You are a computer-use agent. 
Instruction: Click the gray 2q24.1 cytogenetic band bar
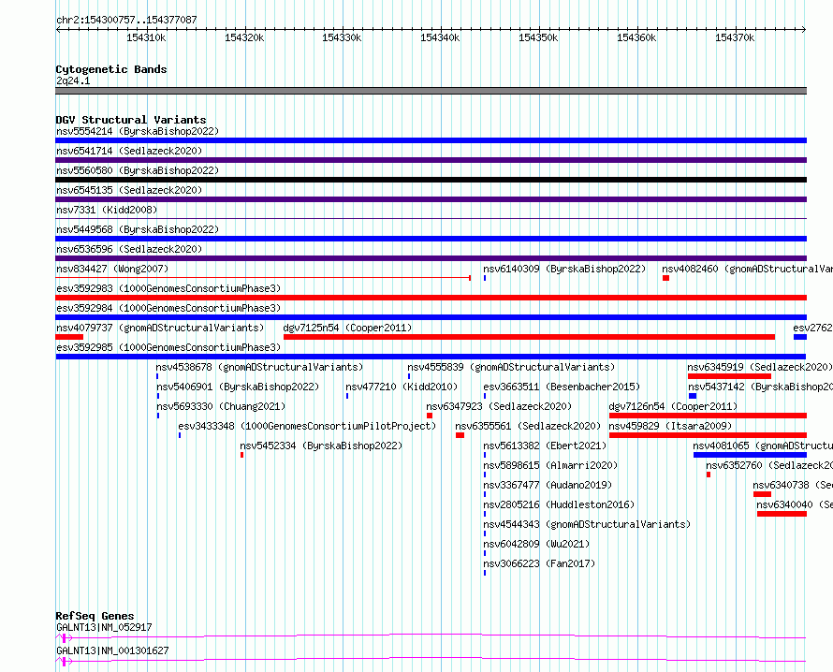click(x=431, y=91)
